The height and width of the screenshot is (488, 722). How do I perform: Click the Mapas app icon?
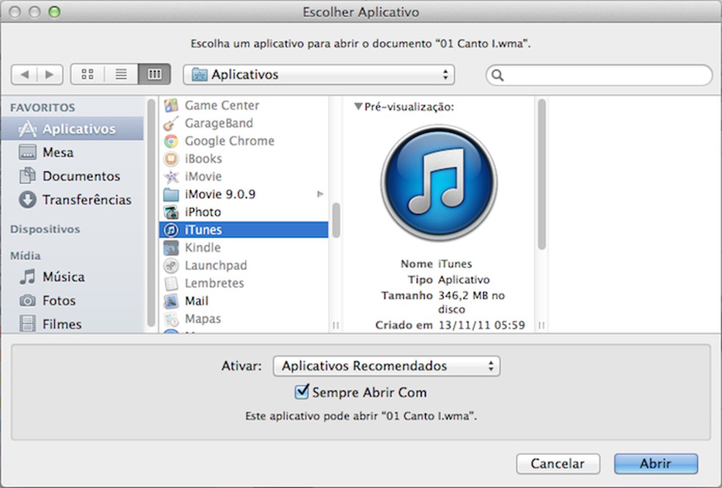coord(171,319)
